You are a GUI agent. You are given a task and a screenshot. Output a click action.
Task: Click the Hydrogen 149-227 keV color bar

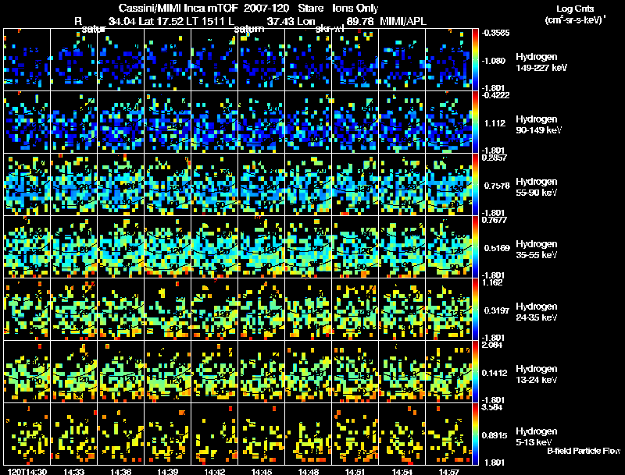pos(475,59)
